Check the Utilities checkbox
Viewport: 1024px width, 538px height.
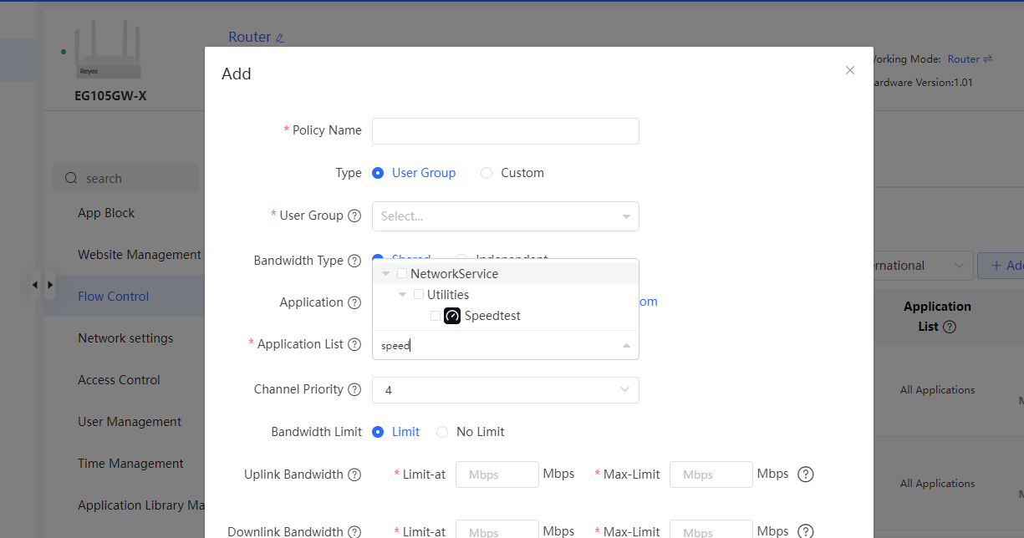click(419, 294)
